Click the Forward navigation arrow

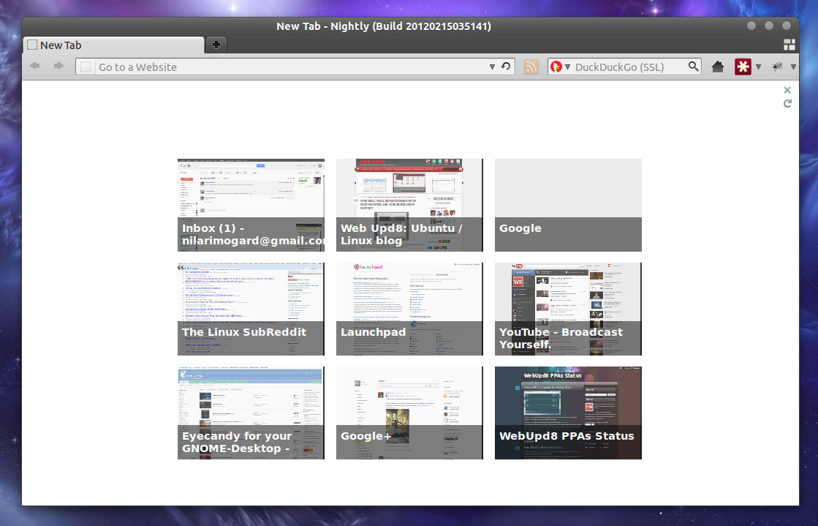[59, 67]
